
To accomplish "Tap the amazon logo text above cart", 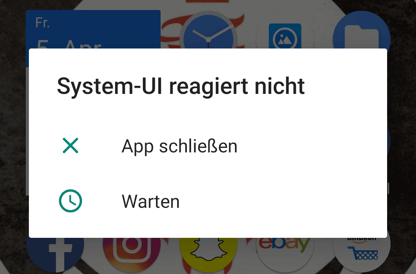I will pos(362,239).
